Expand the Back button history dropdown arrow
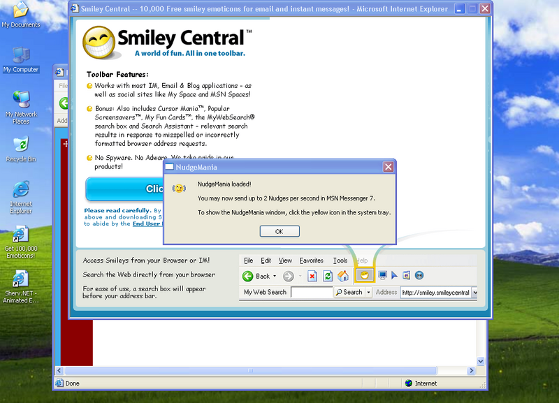Screen dimensions: 559x403 coord(275,276)
